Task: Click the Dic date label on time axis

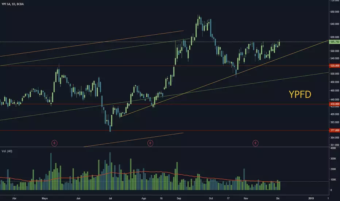Action: pyautogui.click(x=278, y=198)
